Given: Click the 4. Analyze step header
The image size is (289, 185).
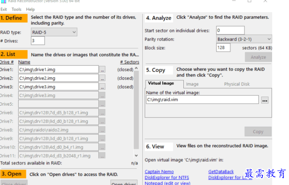Looking at the screenshot, I should coord(159,18).
